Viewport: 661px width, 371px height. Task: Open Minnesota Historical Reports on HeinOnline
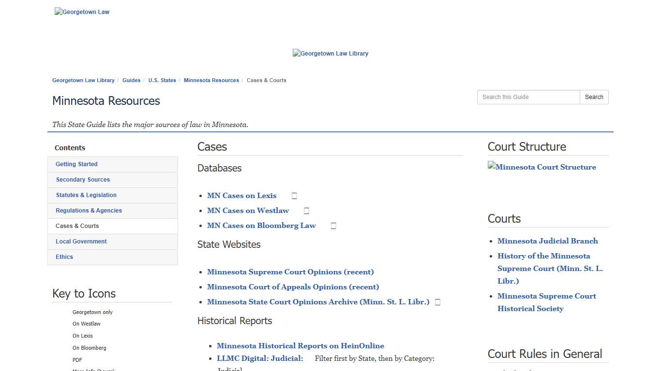300,345
